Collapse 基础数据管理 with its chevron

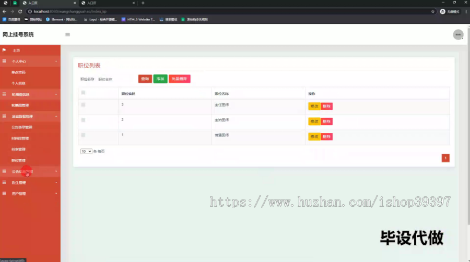[x=56, y=116]
